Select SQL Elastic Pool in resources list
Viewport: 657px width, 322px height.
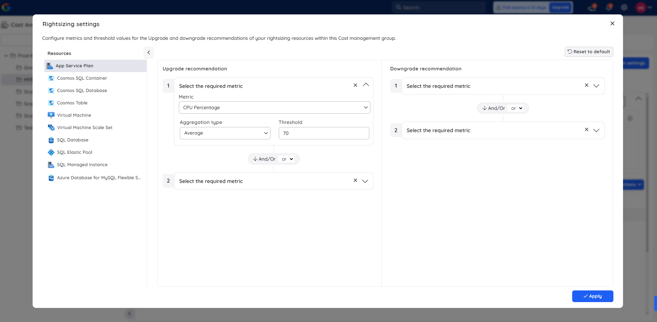95,152
